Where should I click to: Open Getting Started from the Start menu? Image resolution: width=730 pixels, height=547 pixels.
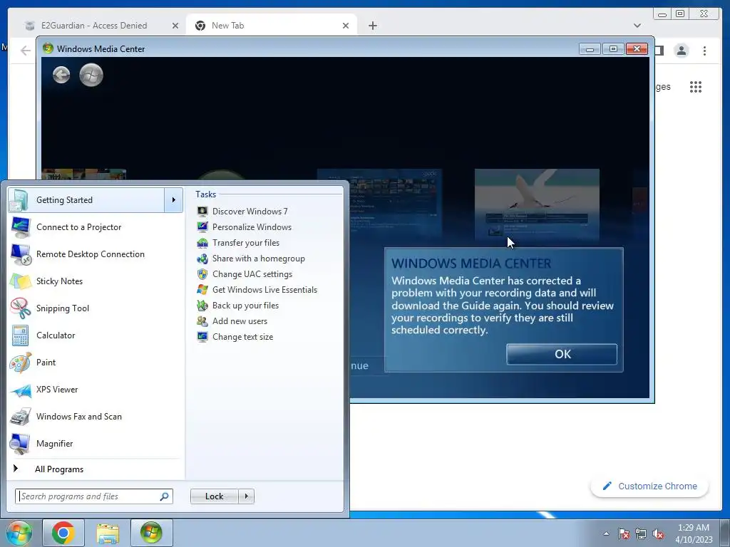pyautogui.click(x=86, y=200)
